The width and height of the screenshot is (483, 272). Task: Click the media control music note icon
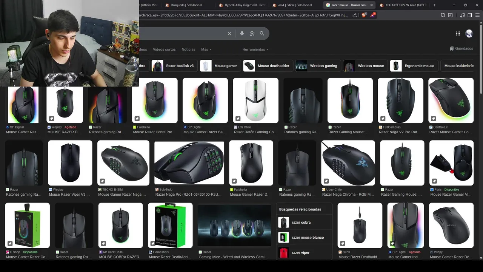click(x=463, y=15)
